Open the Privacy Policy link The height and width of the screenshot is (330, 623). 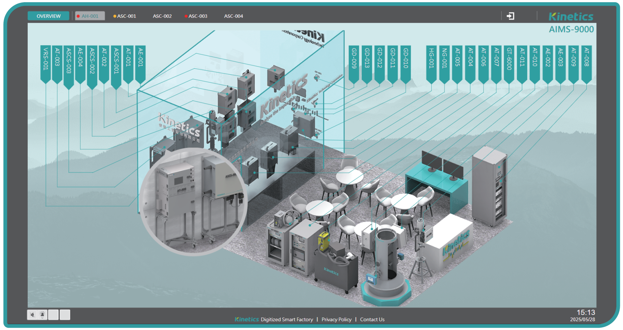coord(336,319)
